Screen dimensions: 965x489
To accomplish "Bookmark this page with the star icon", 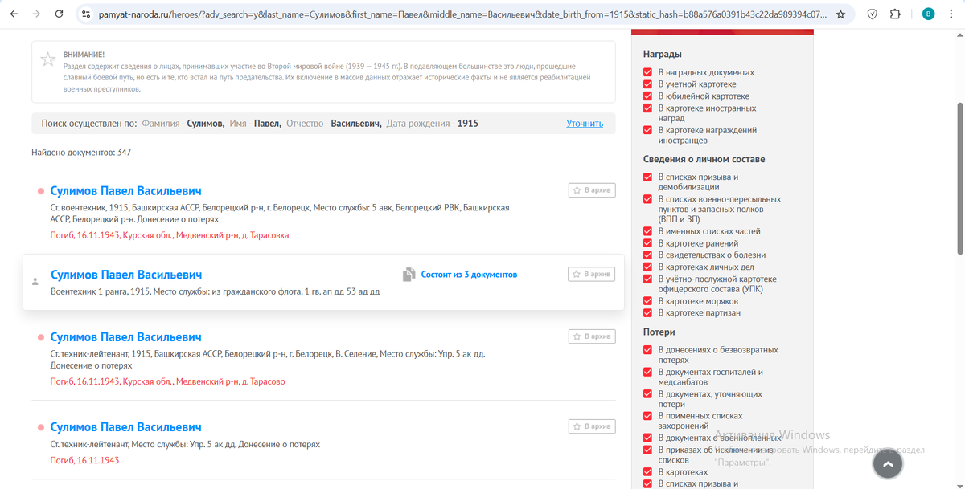I will coord(840,14).
